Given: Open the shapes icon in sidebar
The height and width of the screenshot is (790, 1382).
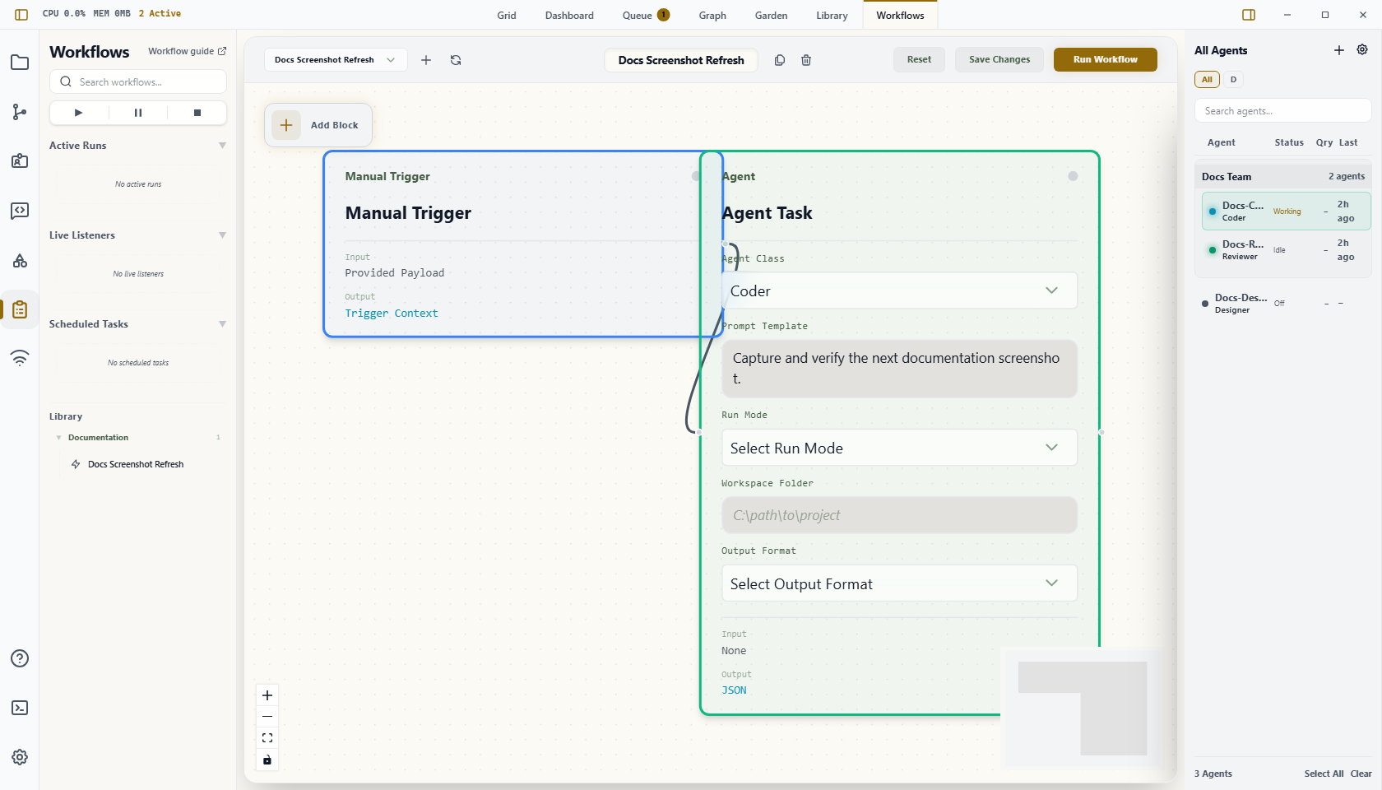Looking at the screenshot, I should [x=20, y=260].
